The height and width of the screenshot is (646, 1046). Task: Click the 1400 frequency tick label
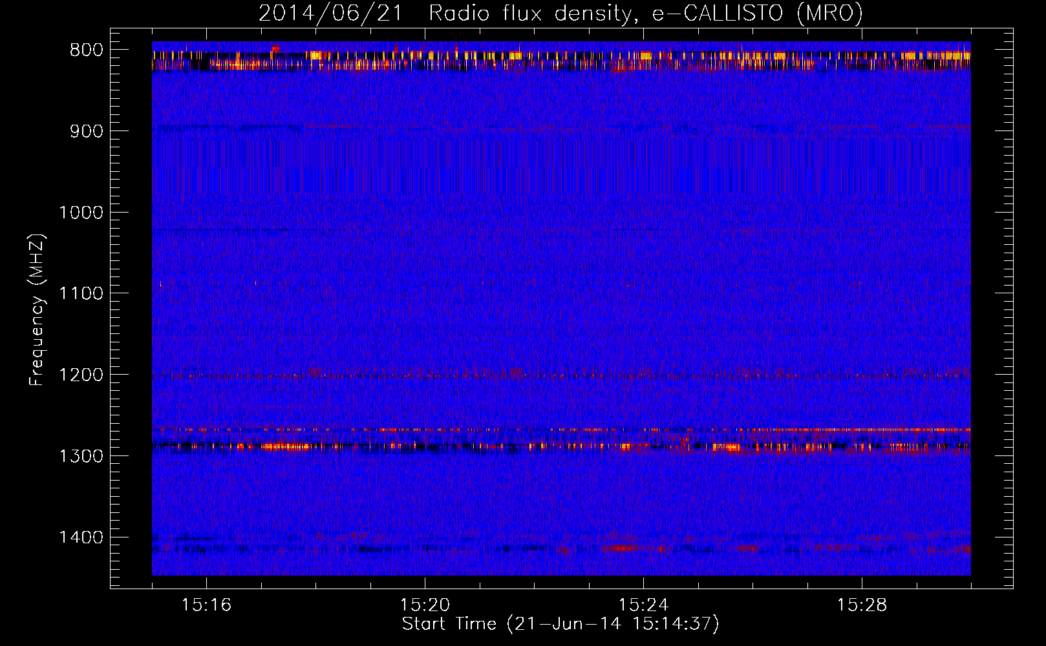point(81,537)
